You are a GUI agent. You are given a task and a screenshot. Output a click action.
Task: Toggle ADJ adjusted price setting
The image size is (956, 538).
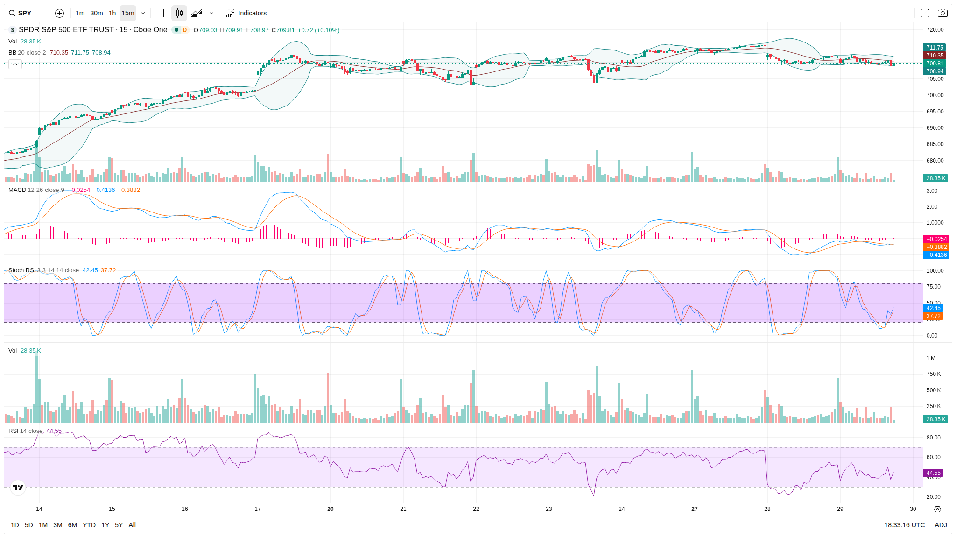941,525
